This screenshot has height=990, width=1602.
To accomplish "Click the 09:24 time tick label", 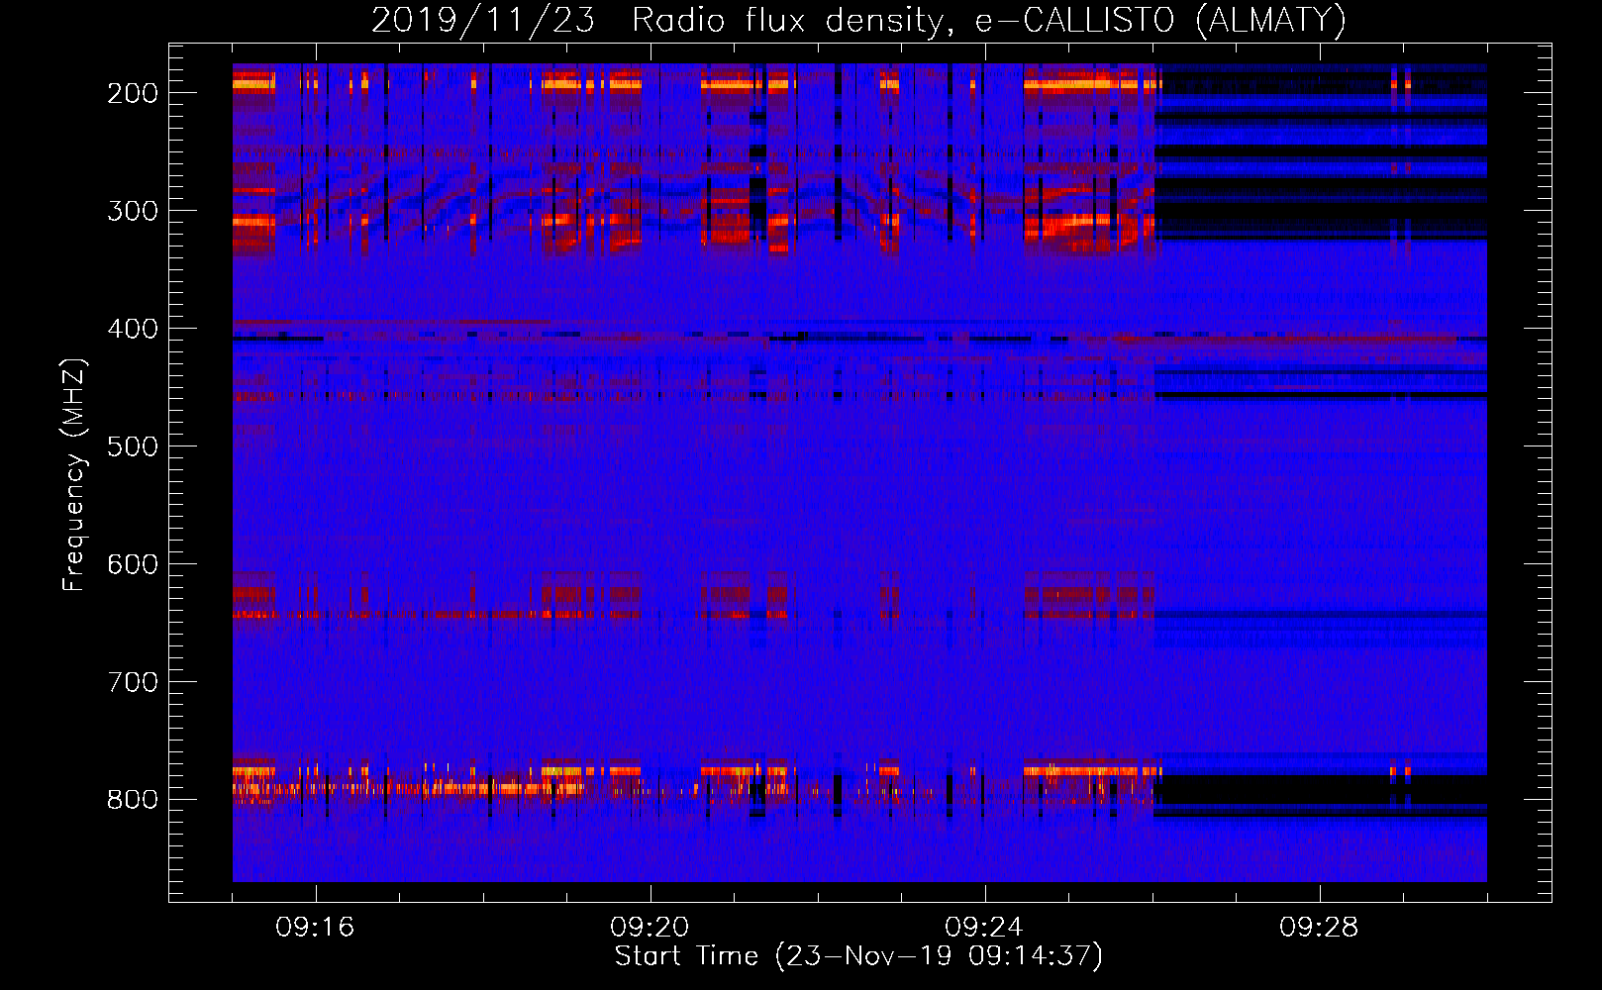I will tap(984, 928).
